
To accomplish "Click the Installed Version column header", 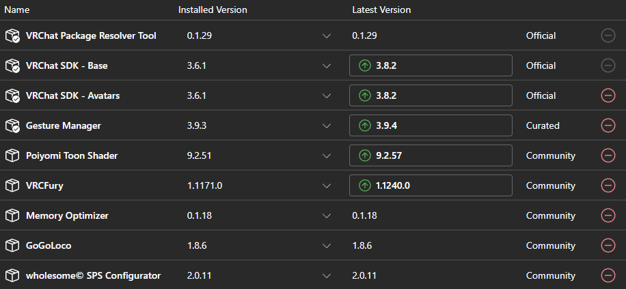I will point(213,10).
